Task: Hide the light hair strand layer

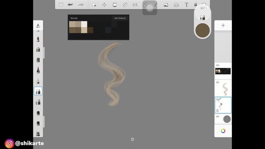Action: click(x=217, y=82)
